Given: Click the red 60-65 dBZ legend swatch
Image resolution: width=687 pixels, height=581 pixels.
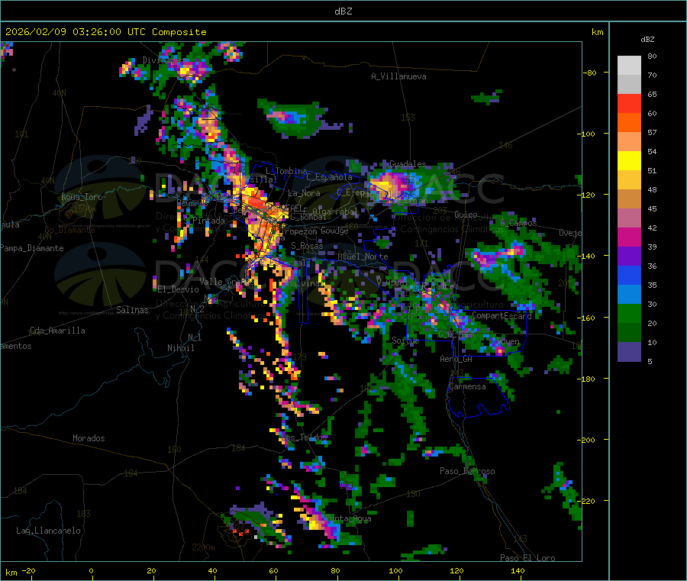Looking at the screenshot, I should click(629, 104).
